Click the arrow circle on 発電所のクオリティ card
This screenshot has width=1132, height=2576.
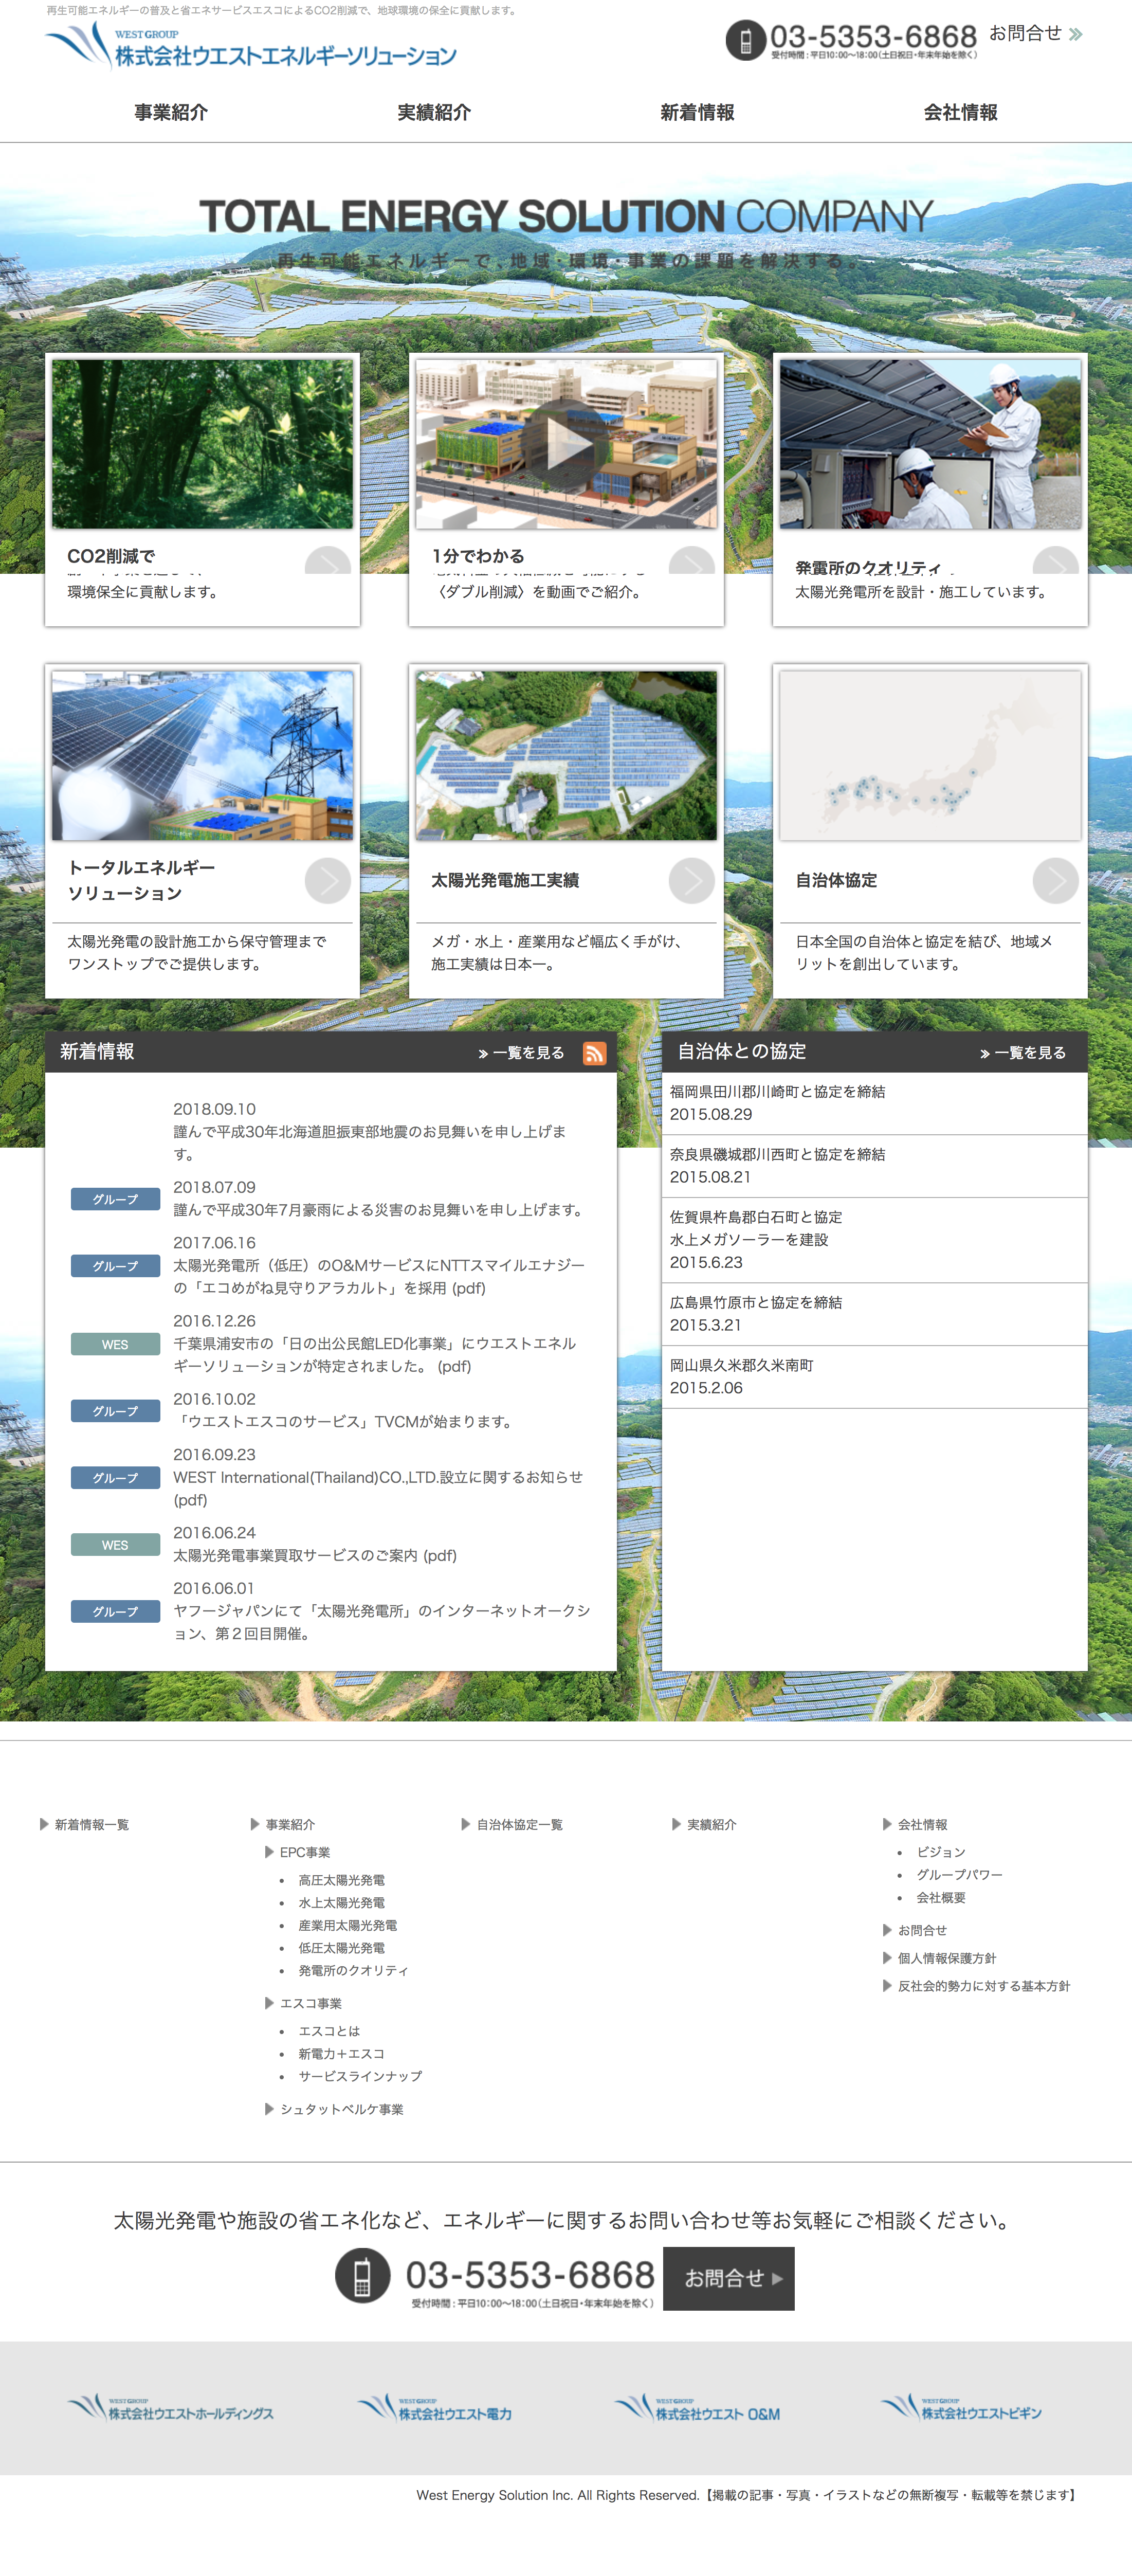tap(1056, 561)
